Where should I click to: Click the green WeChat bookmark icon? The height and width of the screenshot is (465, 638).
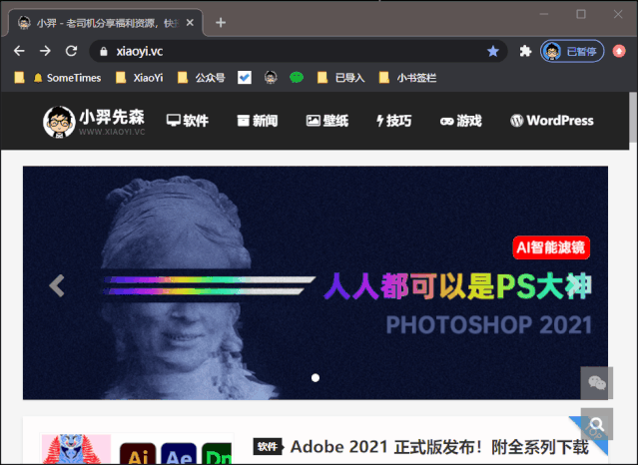pyautogui.click(x=297, y=77)
